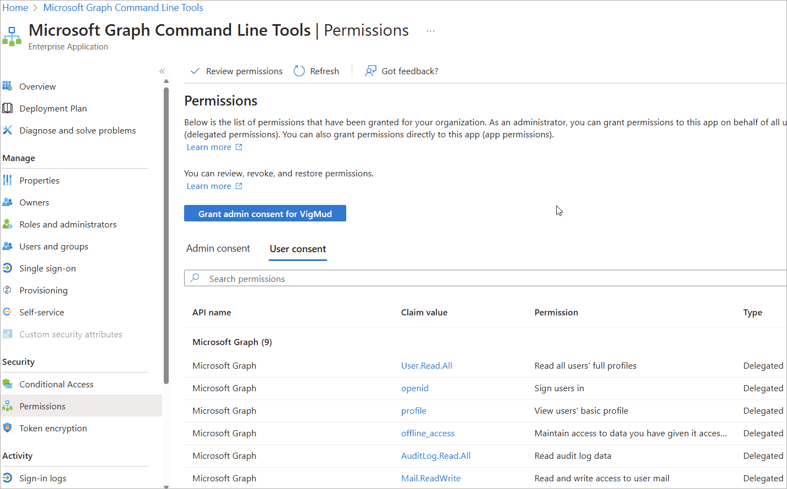This screenshot has width=787, height=489.
Task: Click the Overview sidebar icon
Action: pyautogui.click(x=7, y=86)
